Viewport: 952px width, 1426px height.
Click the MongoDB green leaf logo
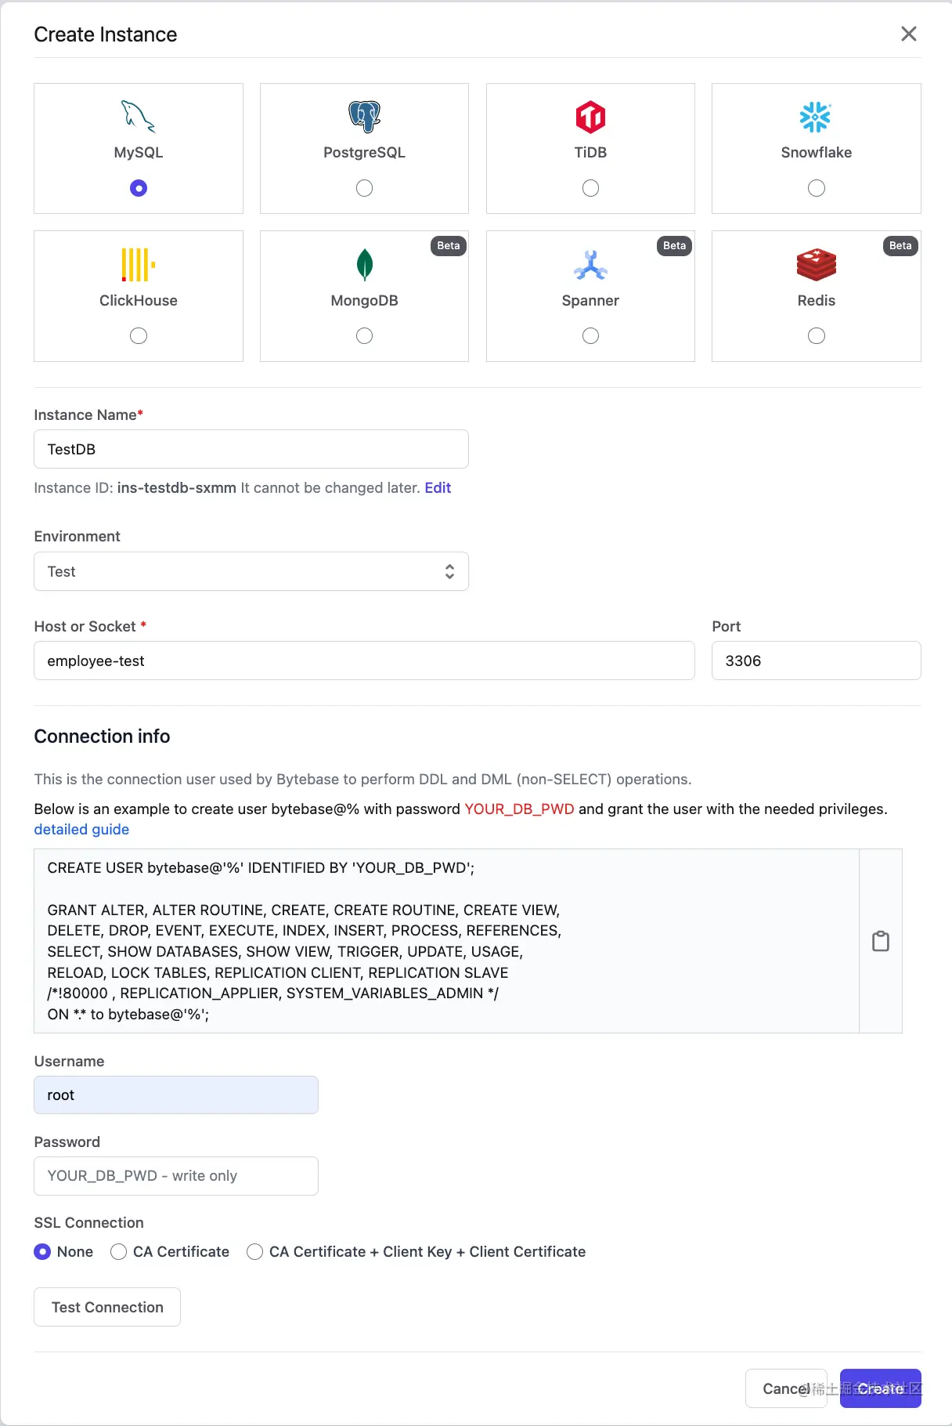coord(364,265)
